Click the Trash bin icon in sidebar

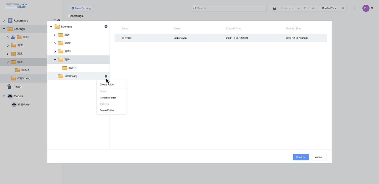(9, 87)
